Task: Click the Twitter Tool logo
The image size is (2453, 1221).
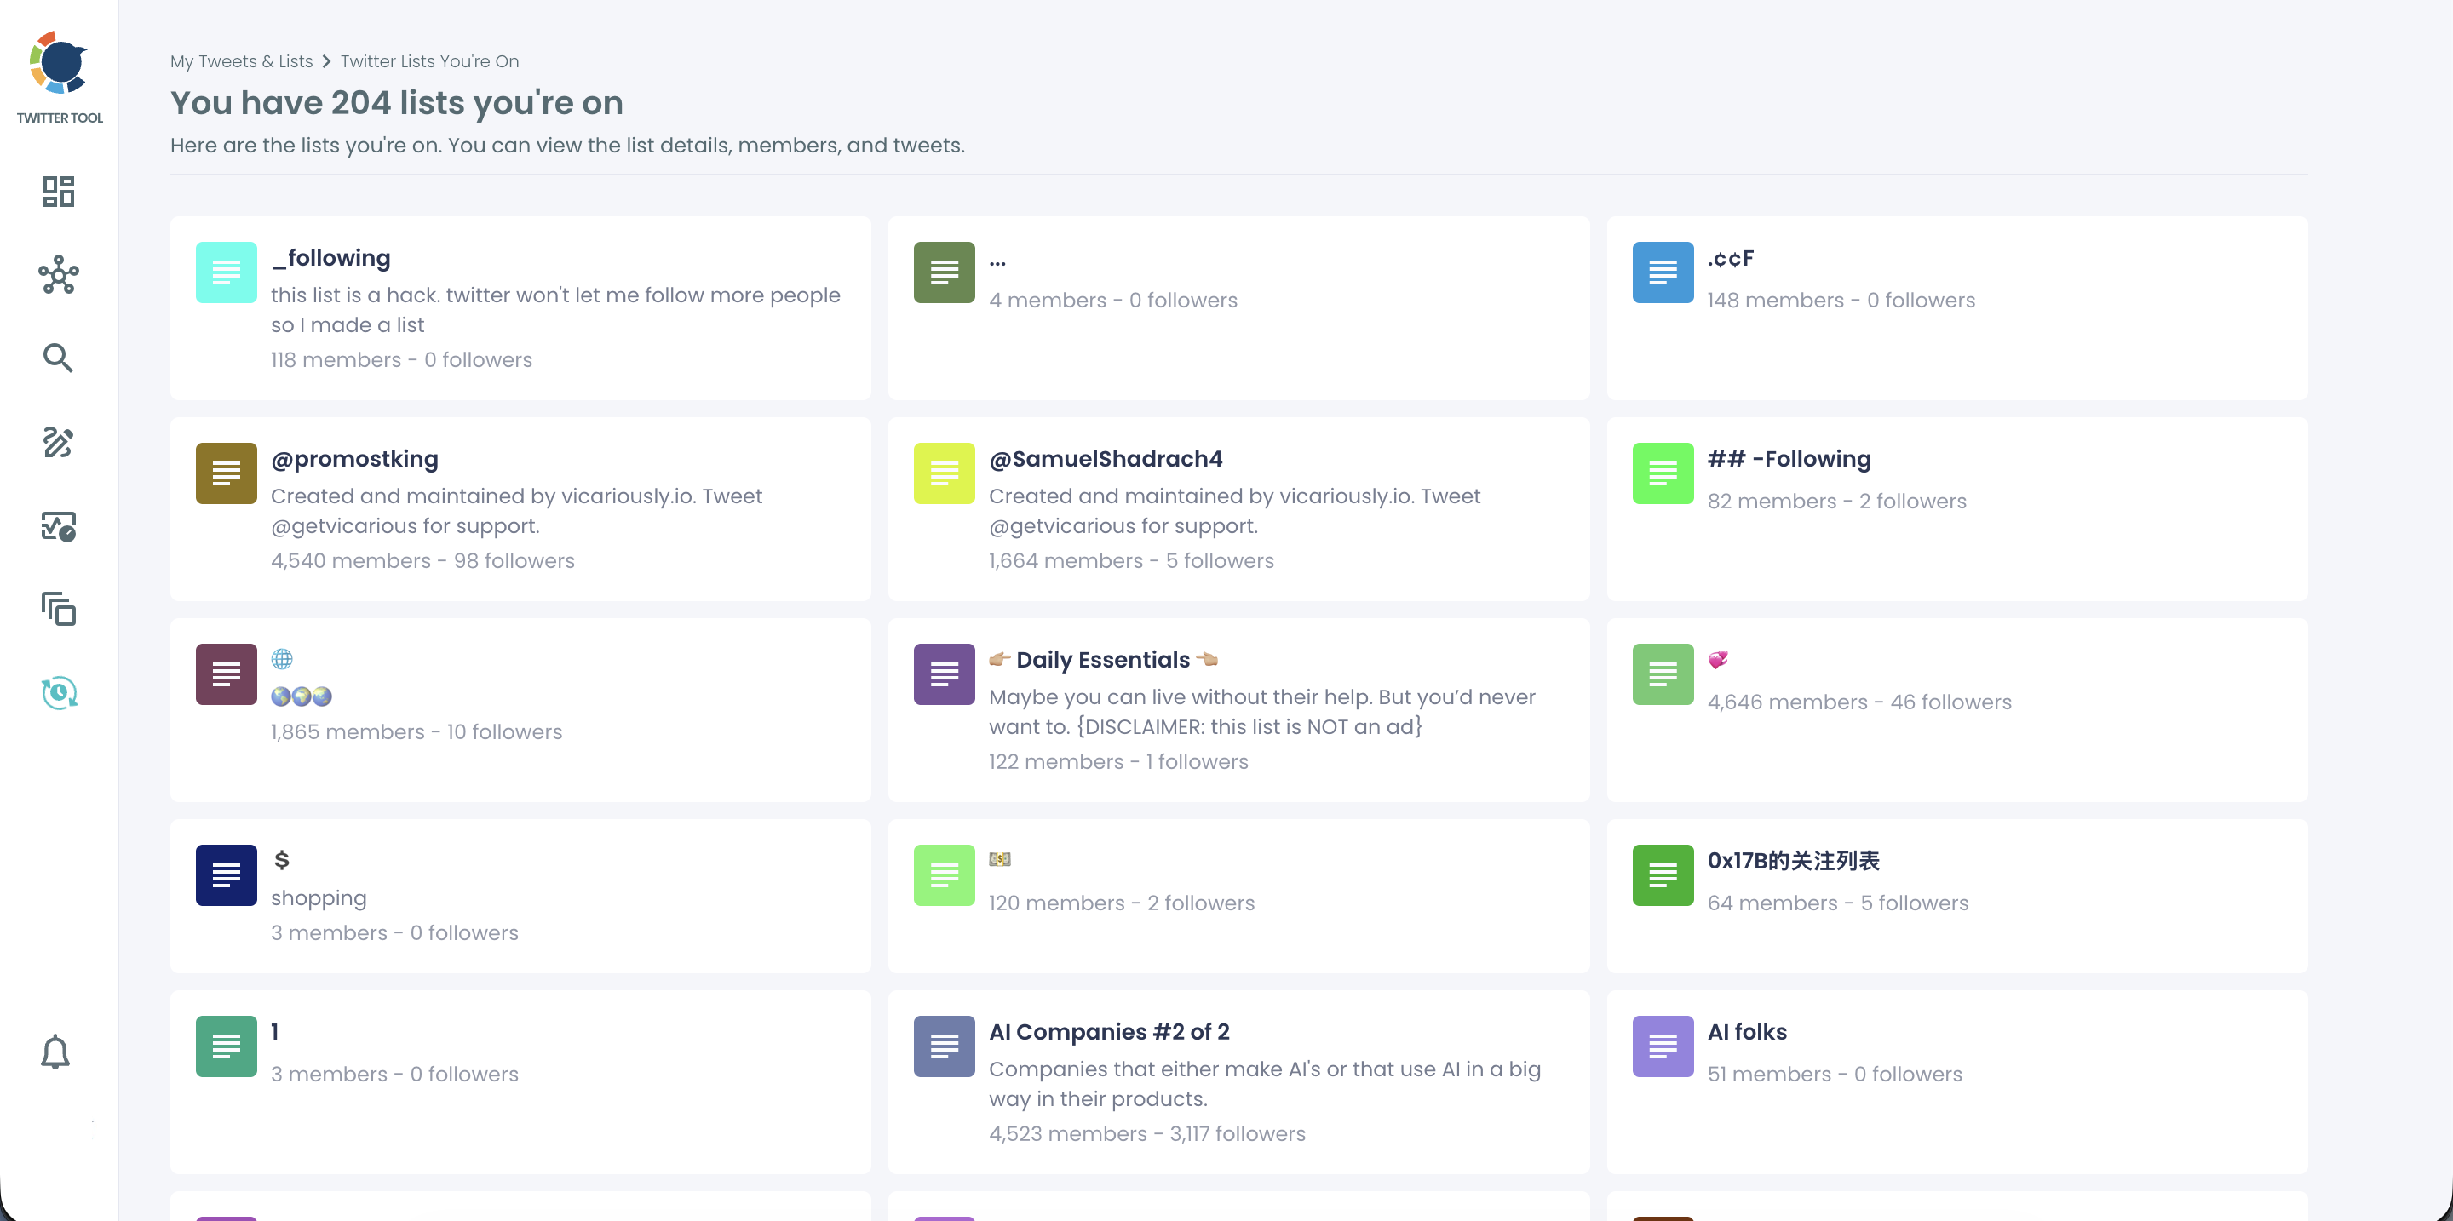Action: pos(59,65)
